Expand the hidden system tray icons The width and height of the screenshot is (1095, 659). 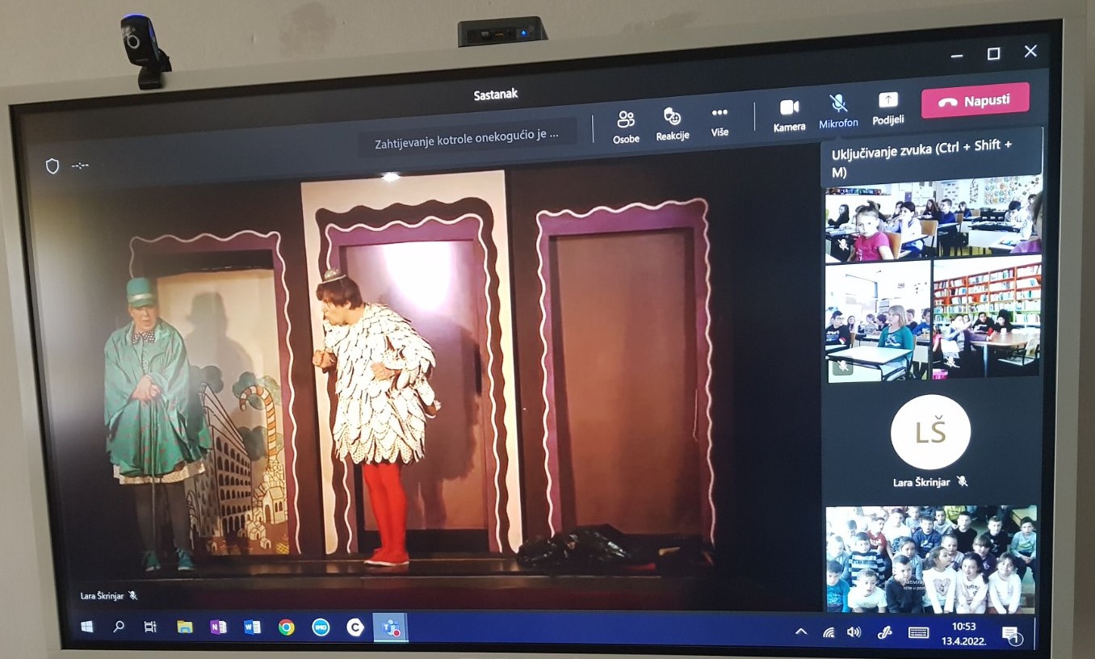click(801, 632)
